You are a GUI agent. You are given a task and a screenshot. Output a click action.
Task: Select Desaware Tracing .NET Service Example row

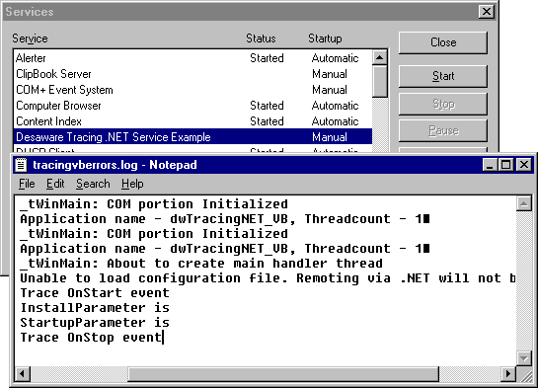(192, 137)
